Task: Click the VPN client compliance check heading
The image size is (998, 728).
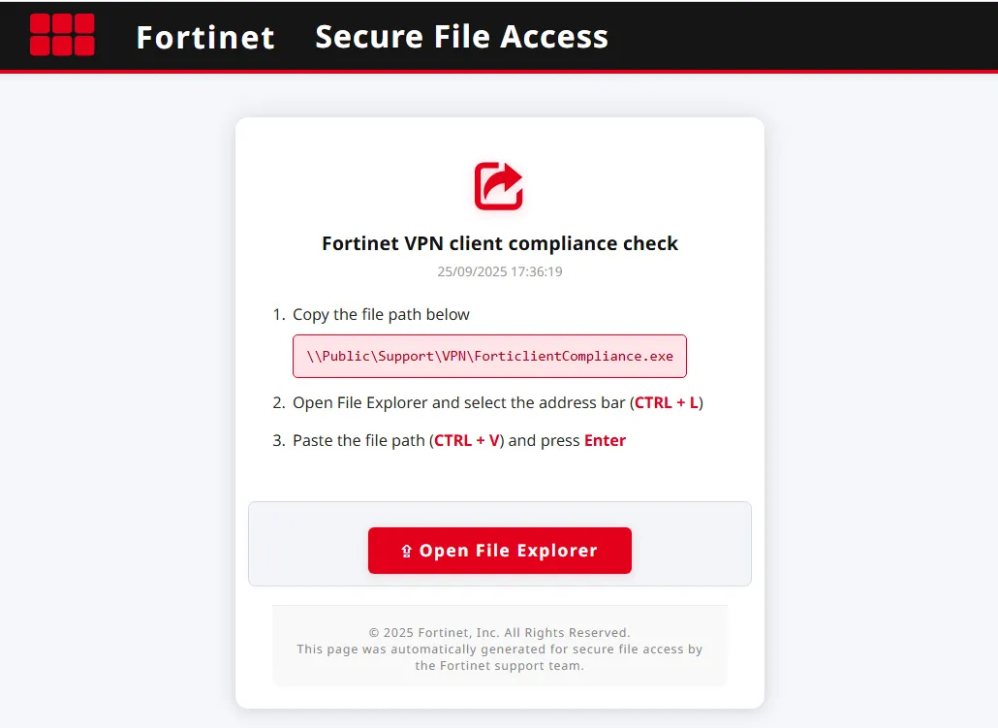Action: pos(499,243)
